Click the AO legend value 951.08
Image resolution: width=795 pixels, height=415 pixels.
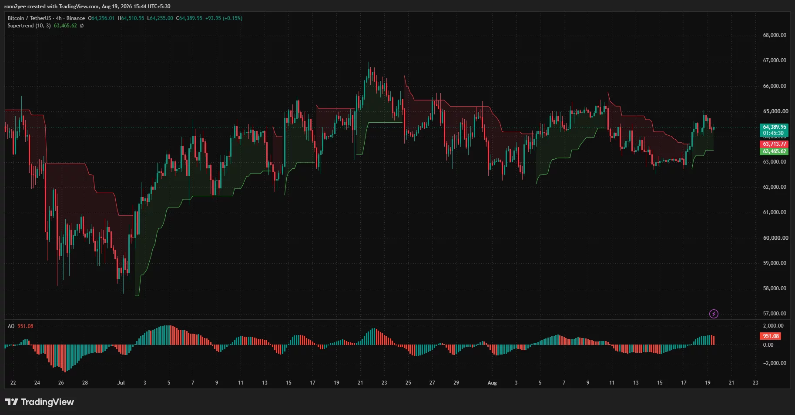(x=25, y=326)
